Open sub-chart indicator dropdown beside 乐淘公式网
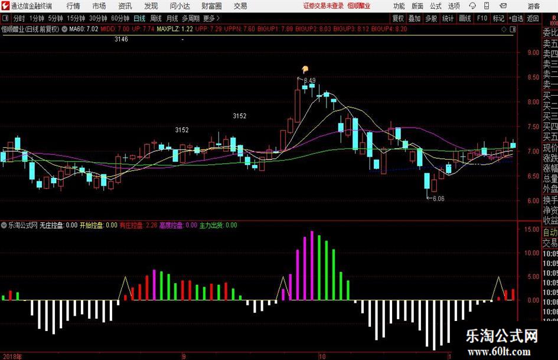Screen dimensions: 558x360 point(4,225)
